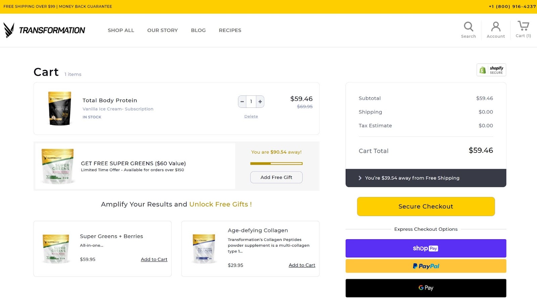Click the Shopify Secure badge
This screenshot has height=300, width=537.
491,70
